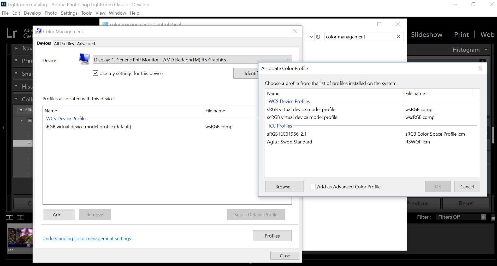Open the Photo menu
The width and height of the screenshot is (497, 266).
coord(51,13)
